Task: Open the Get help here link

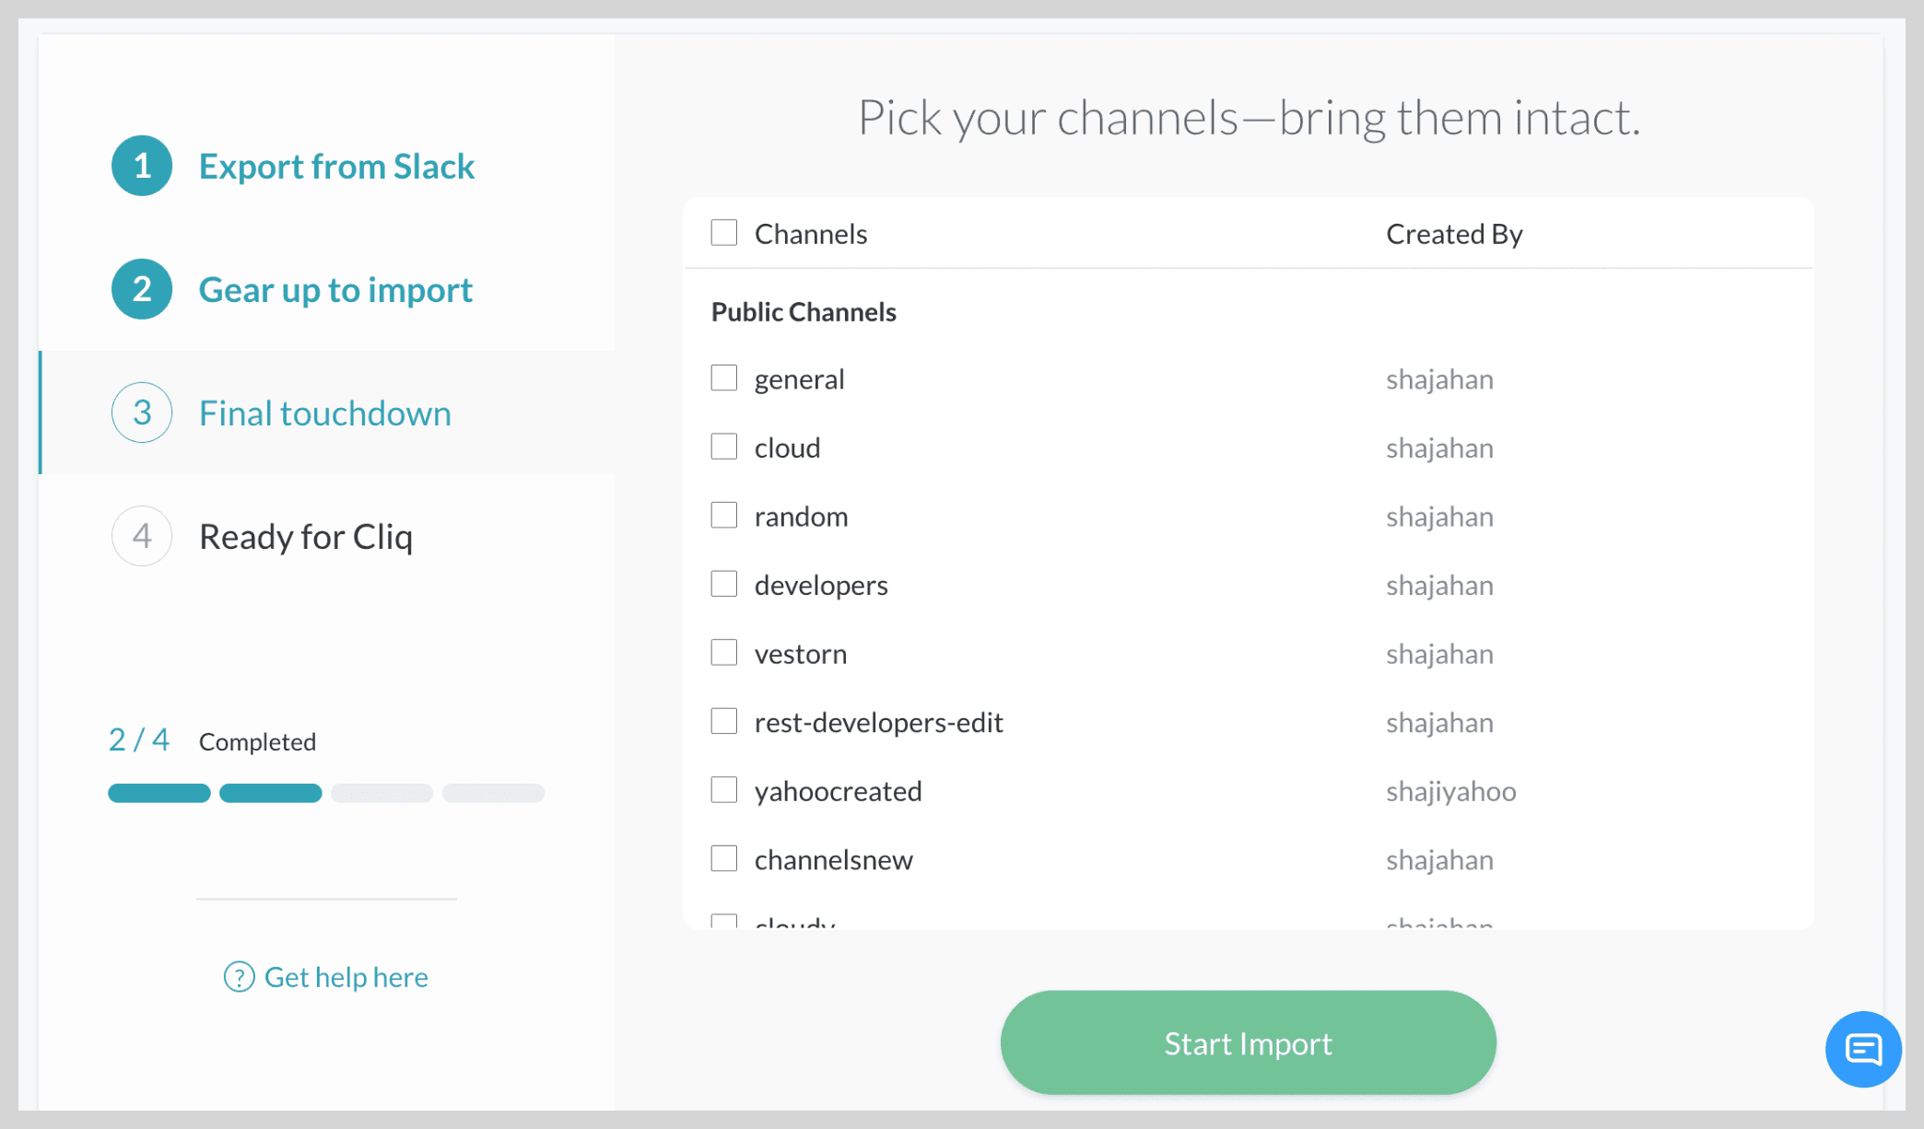Action: pos(346,977)
